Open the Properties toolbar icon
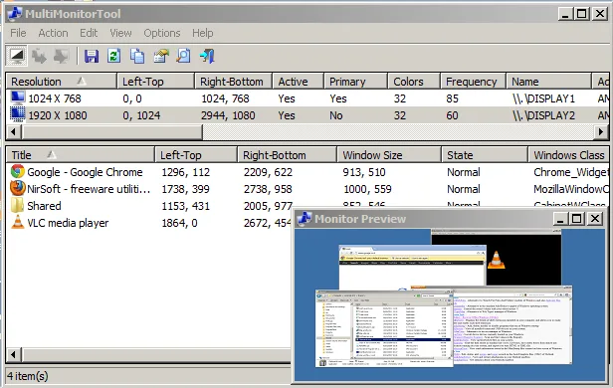This screenshot has width=613, height=388. pos(160,57)
